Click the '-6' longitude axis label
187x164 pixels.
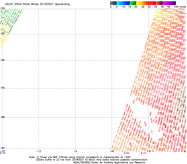tap(112, 151)
